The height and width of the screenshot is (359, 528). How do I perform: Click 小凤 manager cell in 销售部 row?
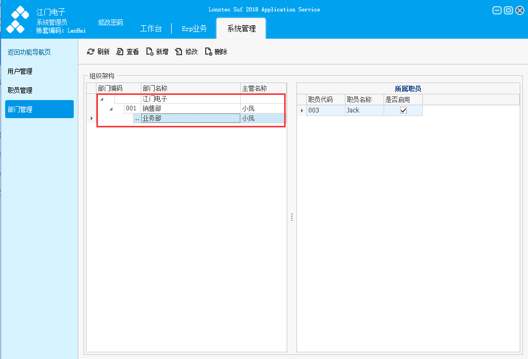point(262,108)
